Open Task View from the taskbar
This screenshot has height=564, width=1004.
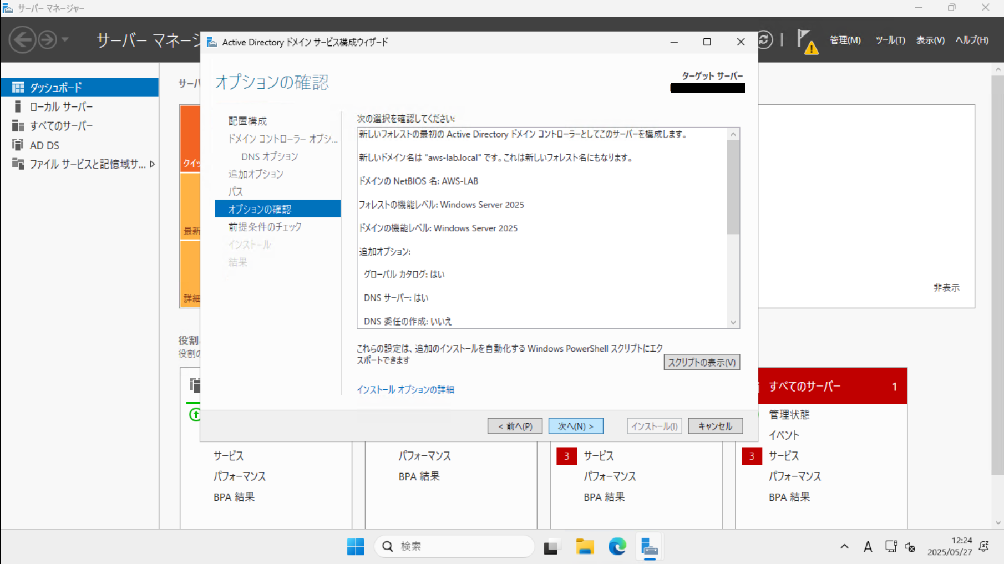click(x=551, y=547)
